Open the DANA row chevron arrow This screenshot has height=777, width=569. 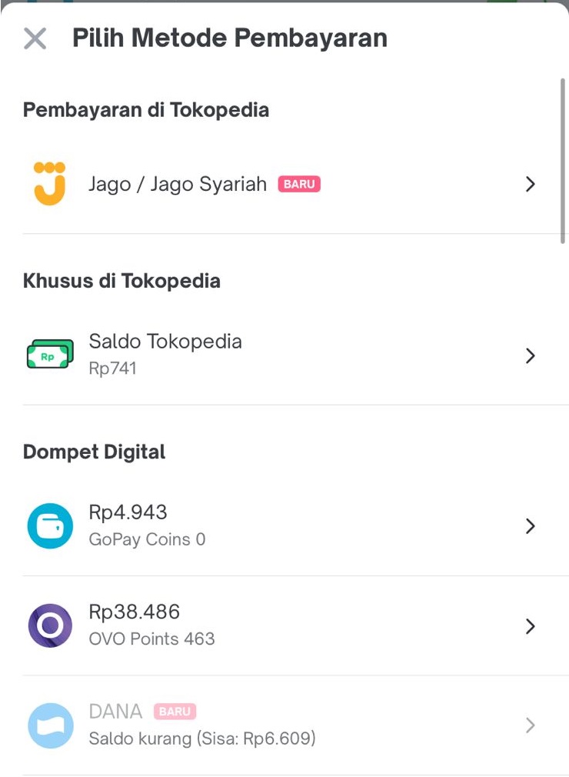click(531, 725)
